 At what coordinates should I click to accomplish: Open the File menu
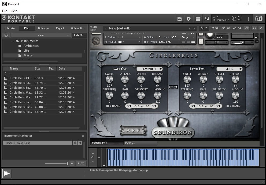(x=5, y=11)
